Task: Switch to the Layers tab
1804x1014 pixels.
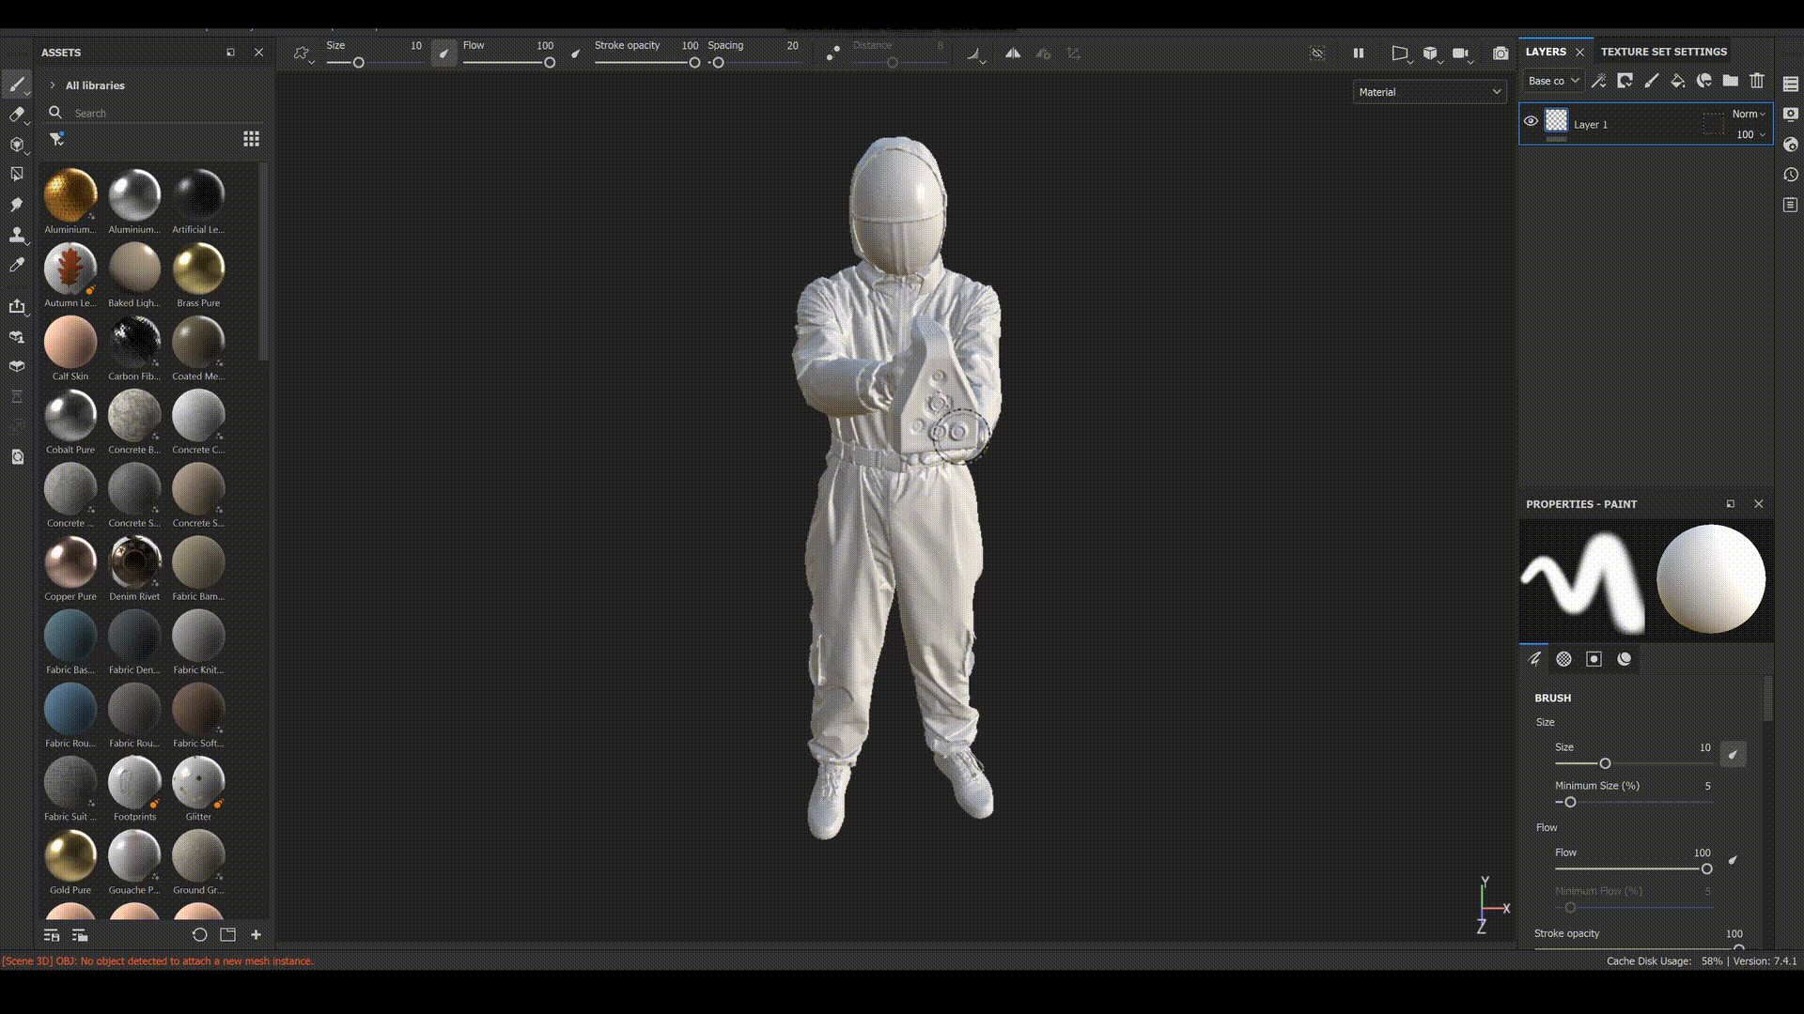Action: click(x=1546, y=52)
